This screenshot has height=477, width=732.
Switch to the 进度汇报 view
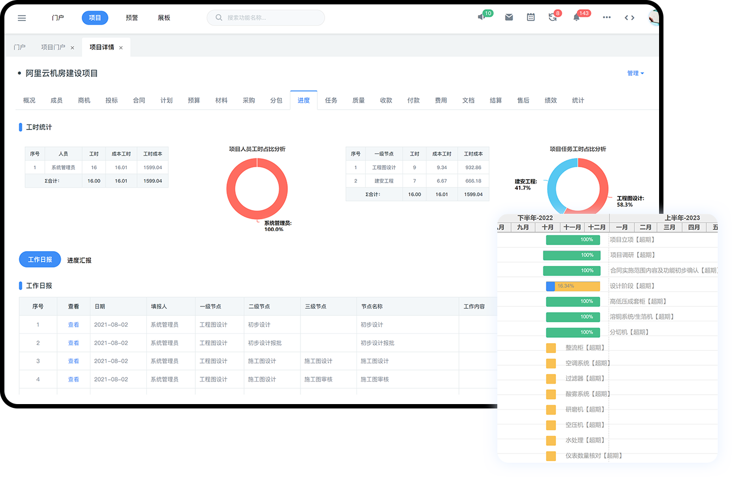coord(80,260)
